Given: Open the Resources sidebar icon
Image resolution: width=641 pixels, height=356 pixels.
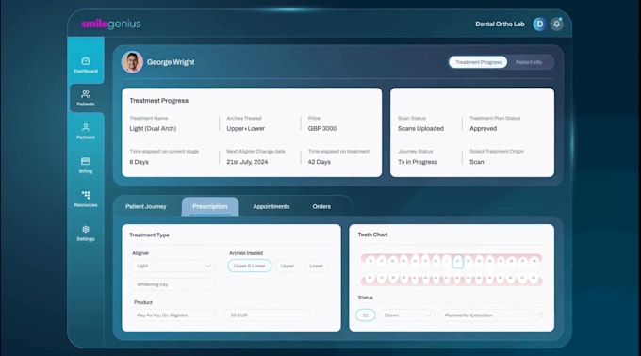Looking at the screenshot, I should tap(86, 199).
